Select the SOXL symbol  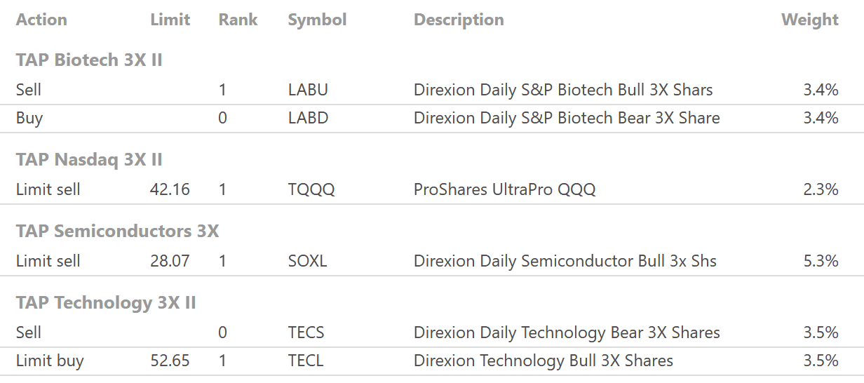click(307, 261)
